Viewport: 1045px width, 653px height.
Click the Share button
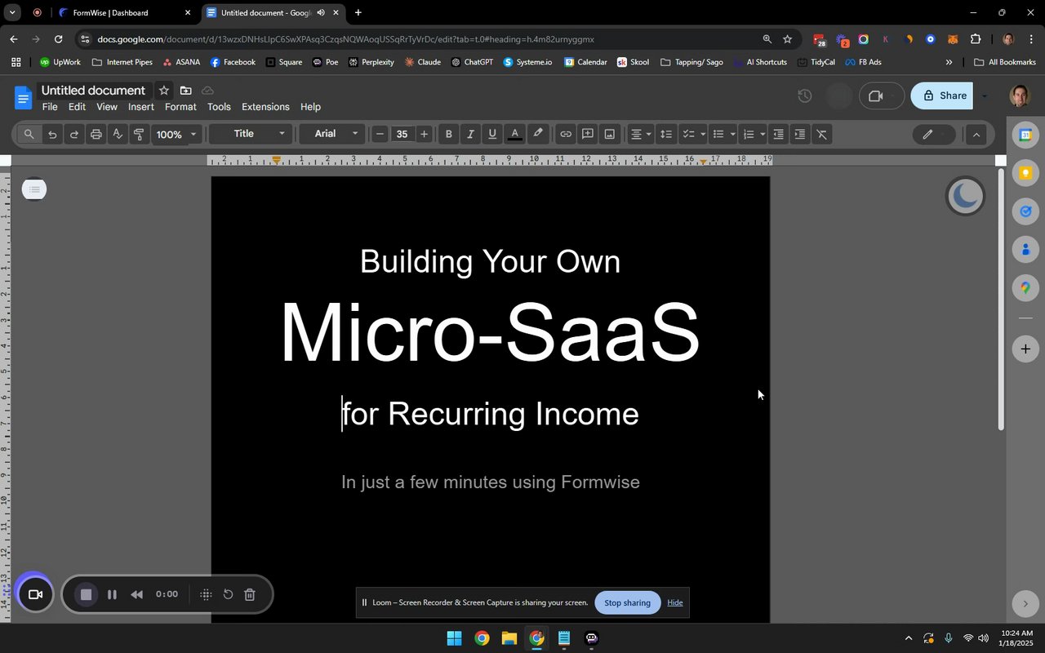[942, 96]
